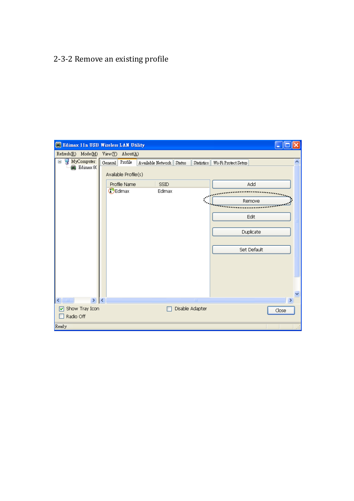Click tree pane scroll left arrow

[x=58, y=300]
